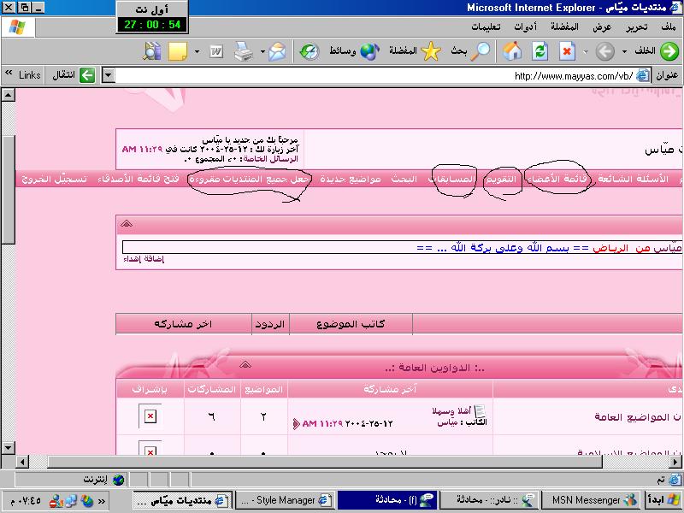Click the green Refresh icon
684x513 pixels.
(x=540, y=51)
